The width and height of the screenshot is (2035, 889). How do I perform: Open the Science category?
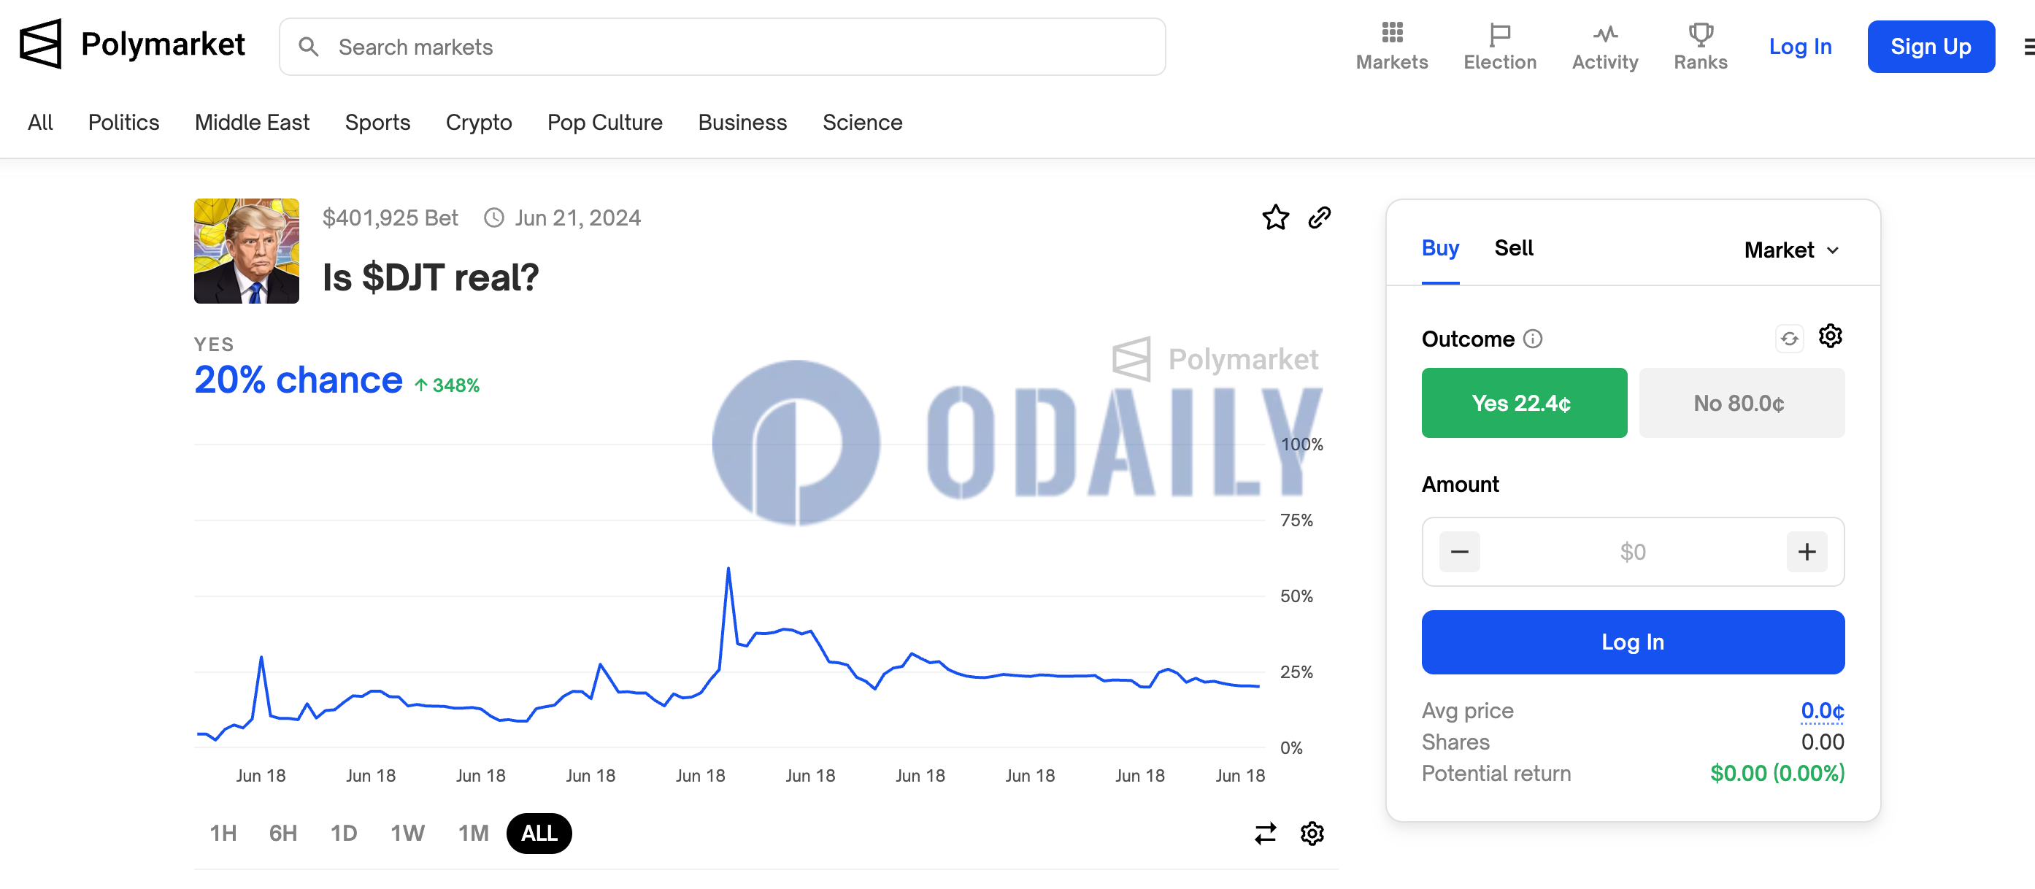(x=862, y=123)
